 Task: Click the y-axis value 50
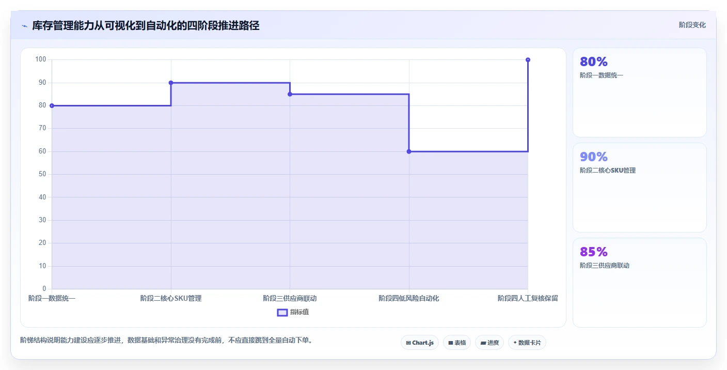click(x=42, y=174)
